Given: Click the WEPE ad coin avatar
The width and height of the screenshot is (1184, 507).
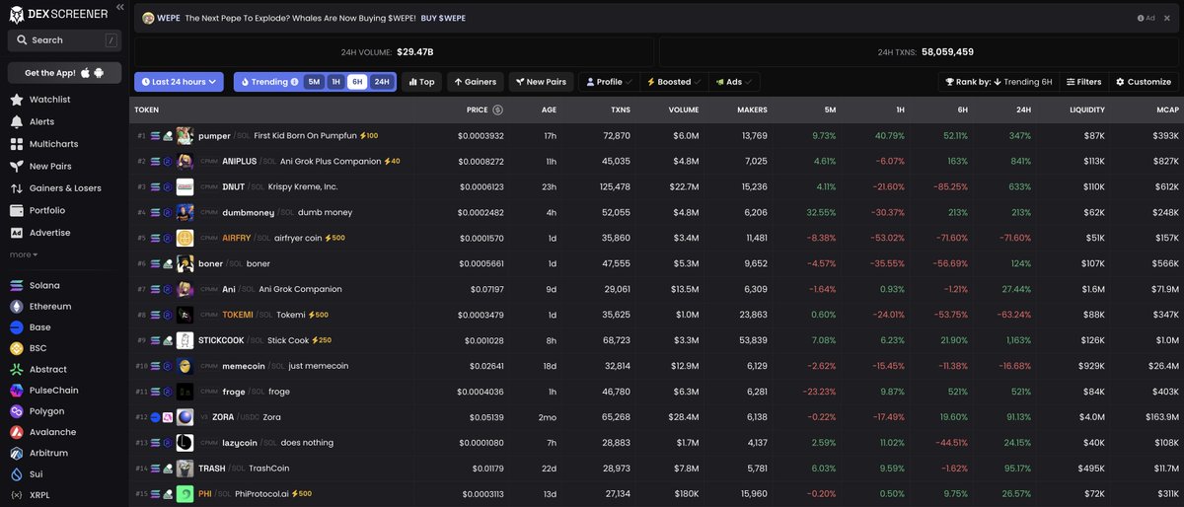Looking at the screenshot, I should pos(148,19).
